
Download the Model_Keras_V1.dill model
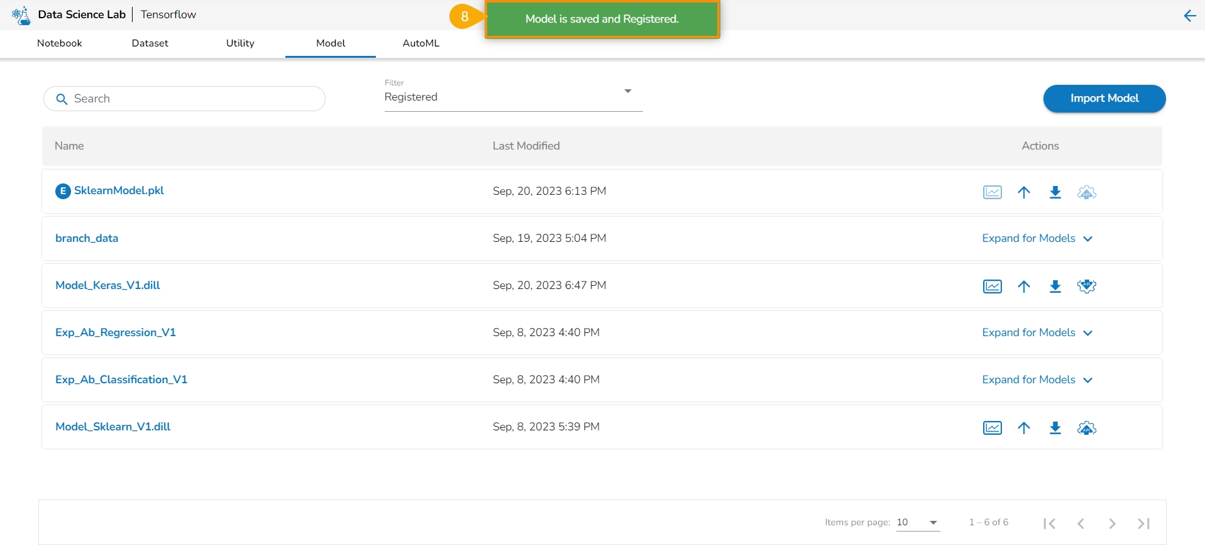(x=1055, y=287)
